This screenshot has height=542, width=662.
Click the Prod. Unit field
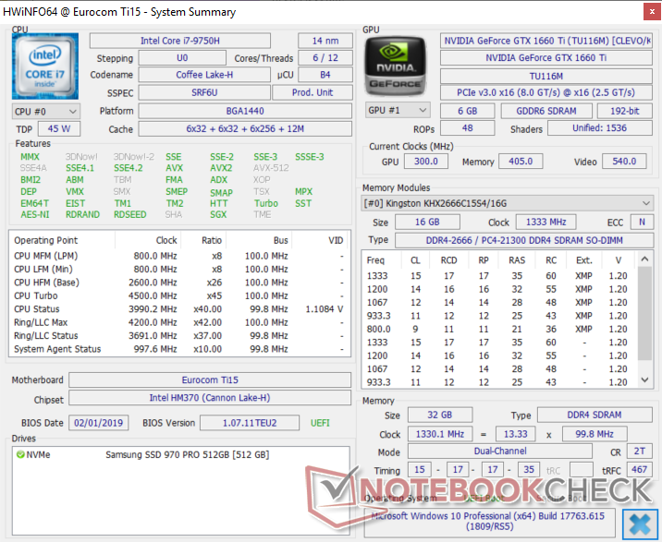(x=313, y=92)
